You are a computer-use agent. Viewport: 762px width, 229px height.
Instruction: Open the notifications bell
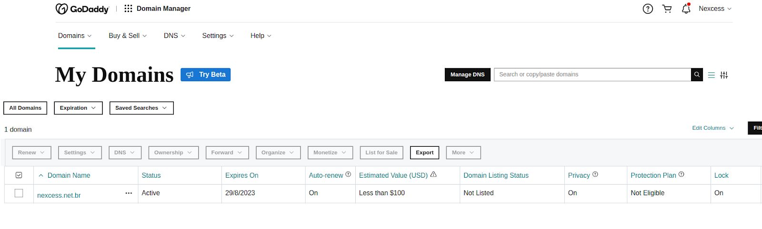(x=686, y=9)
